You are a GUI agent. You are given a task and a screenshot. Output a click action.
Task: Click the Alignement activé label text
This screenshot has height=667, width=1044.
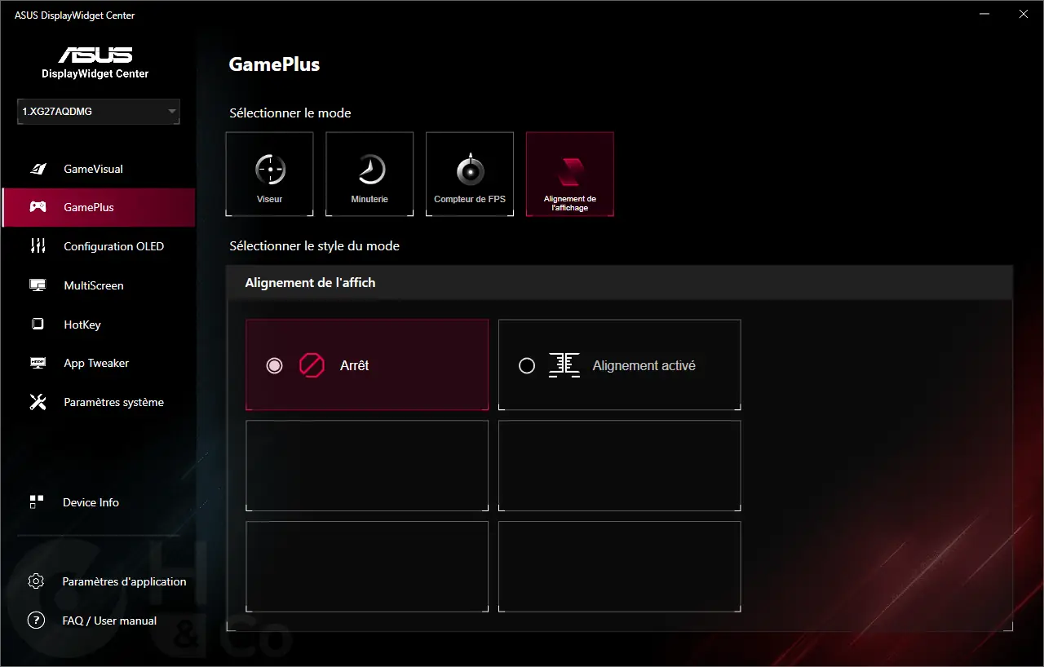pos(644,365)
